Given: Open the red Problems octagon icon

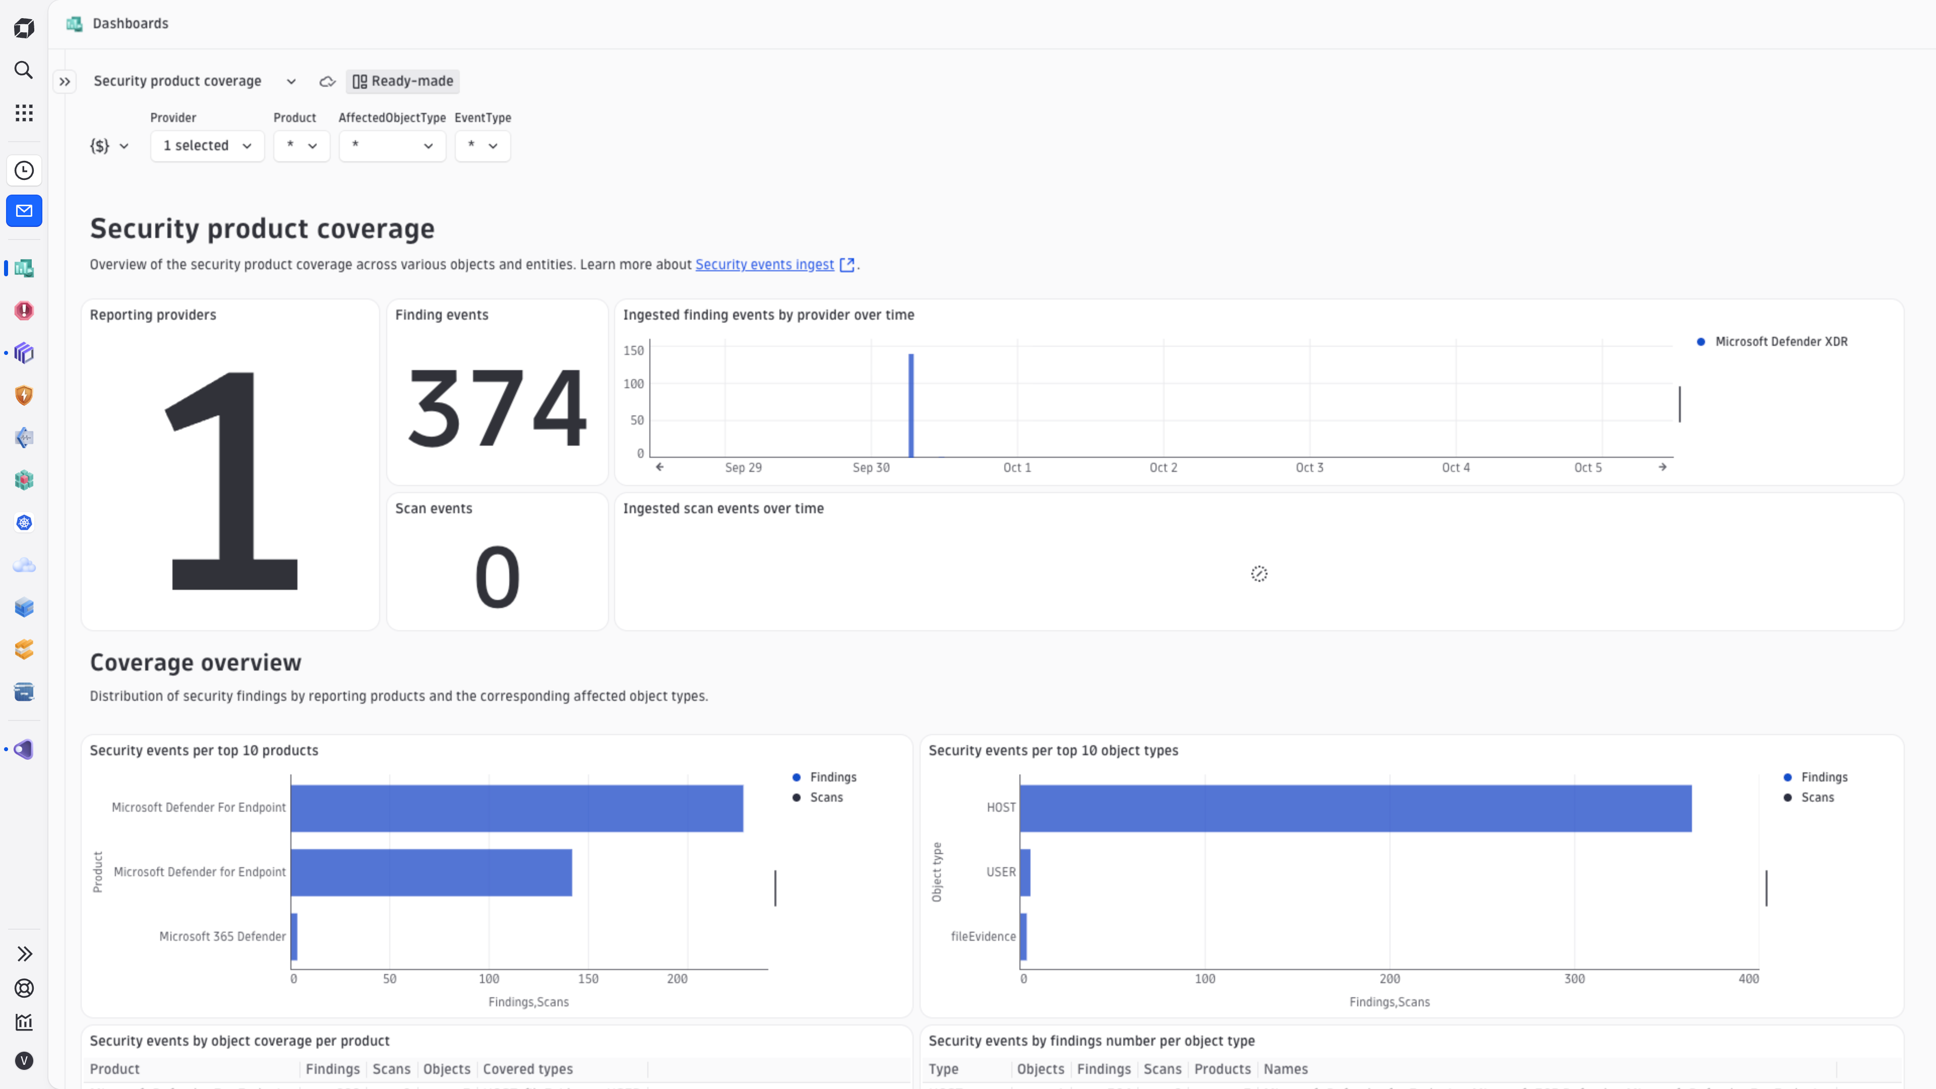Looking at the screenshot, I should click(x=24, y=311).
